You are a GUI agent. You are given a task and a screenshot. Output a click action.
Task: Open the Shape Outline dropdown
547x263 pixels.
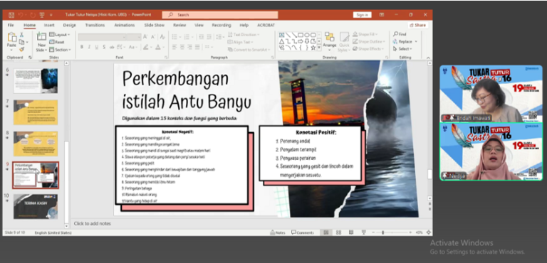pos(368,42)
